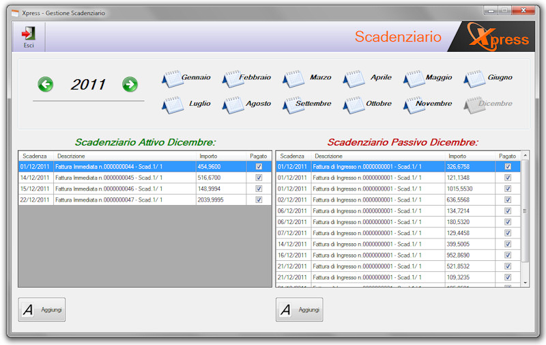
Task: Toggle Pagato checkbox for Fattura Immediata n.0000000045
Action: [259, 178]
